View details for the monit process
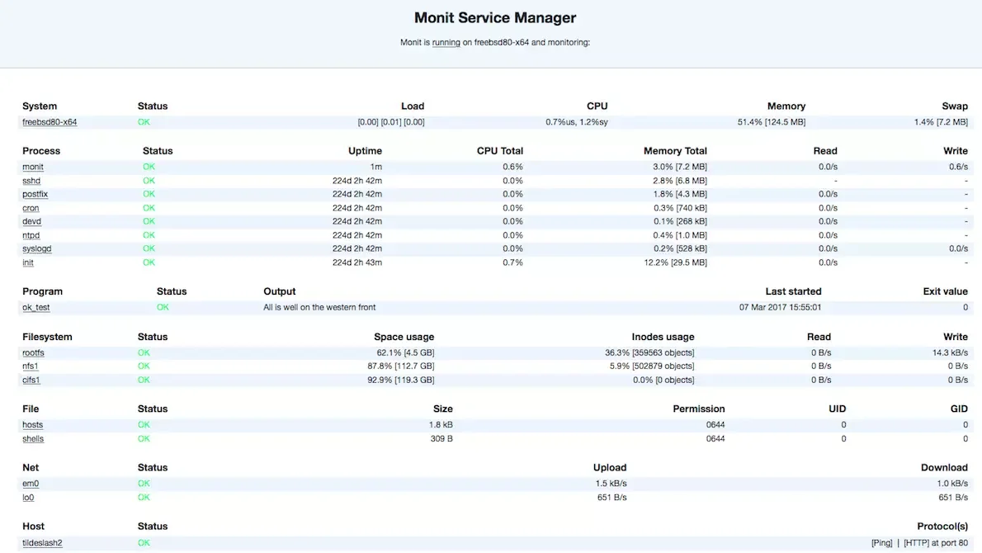 [x=31, y=166]
